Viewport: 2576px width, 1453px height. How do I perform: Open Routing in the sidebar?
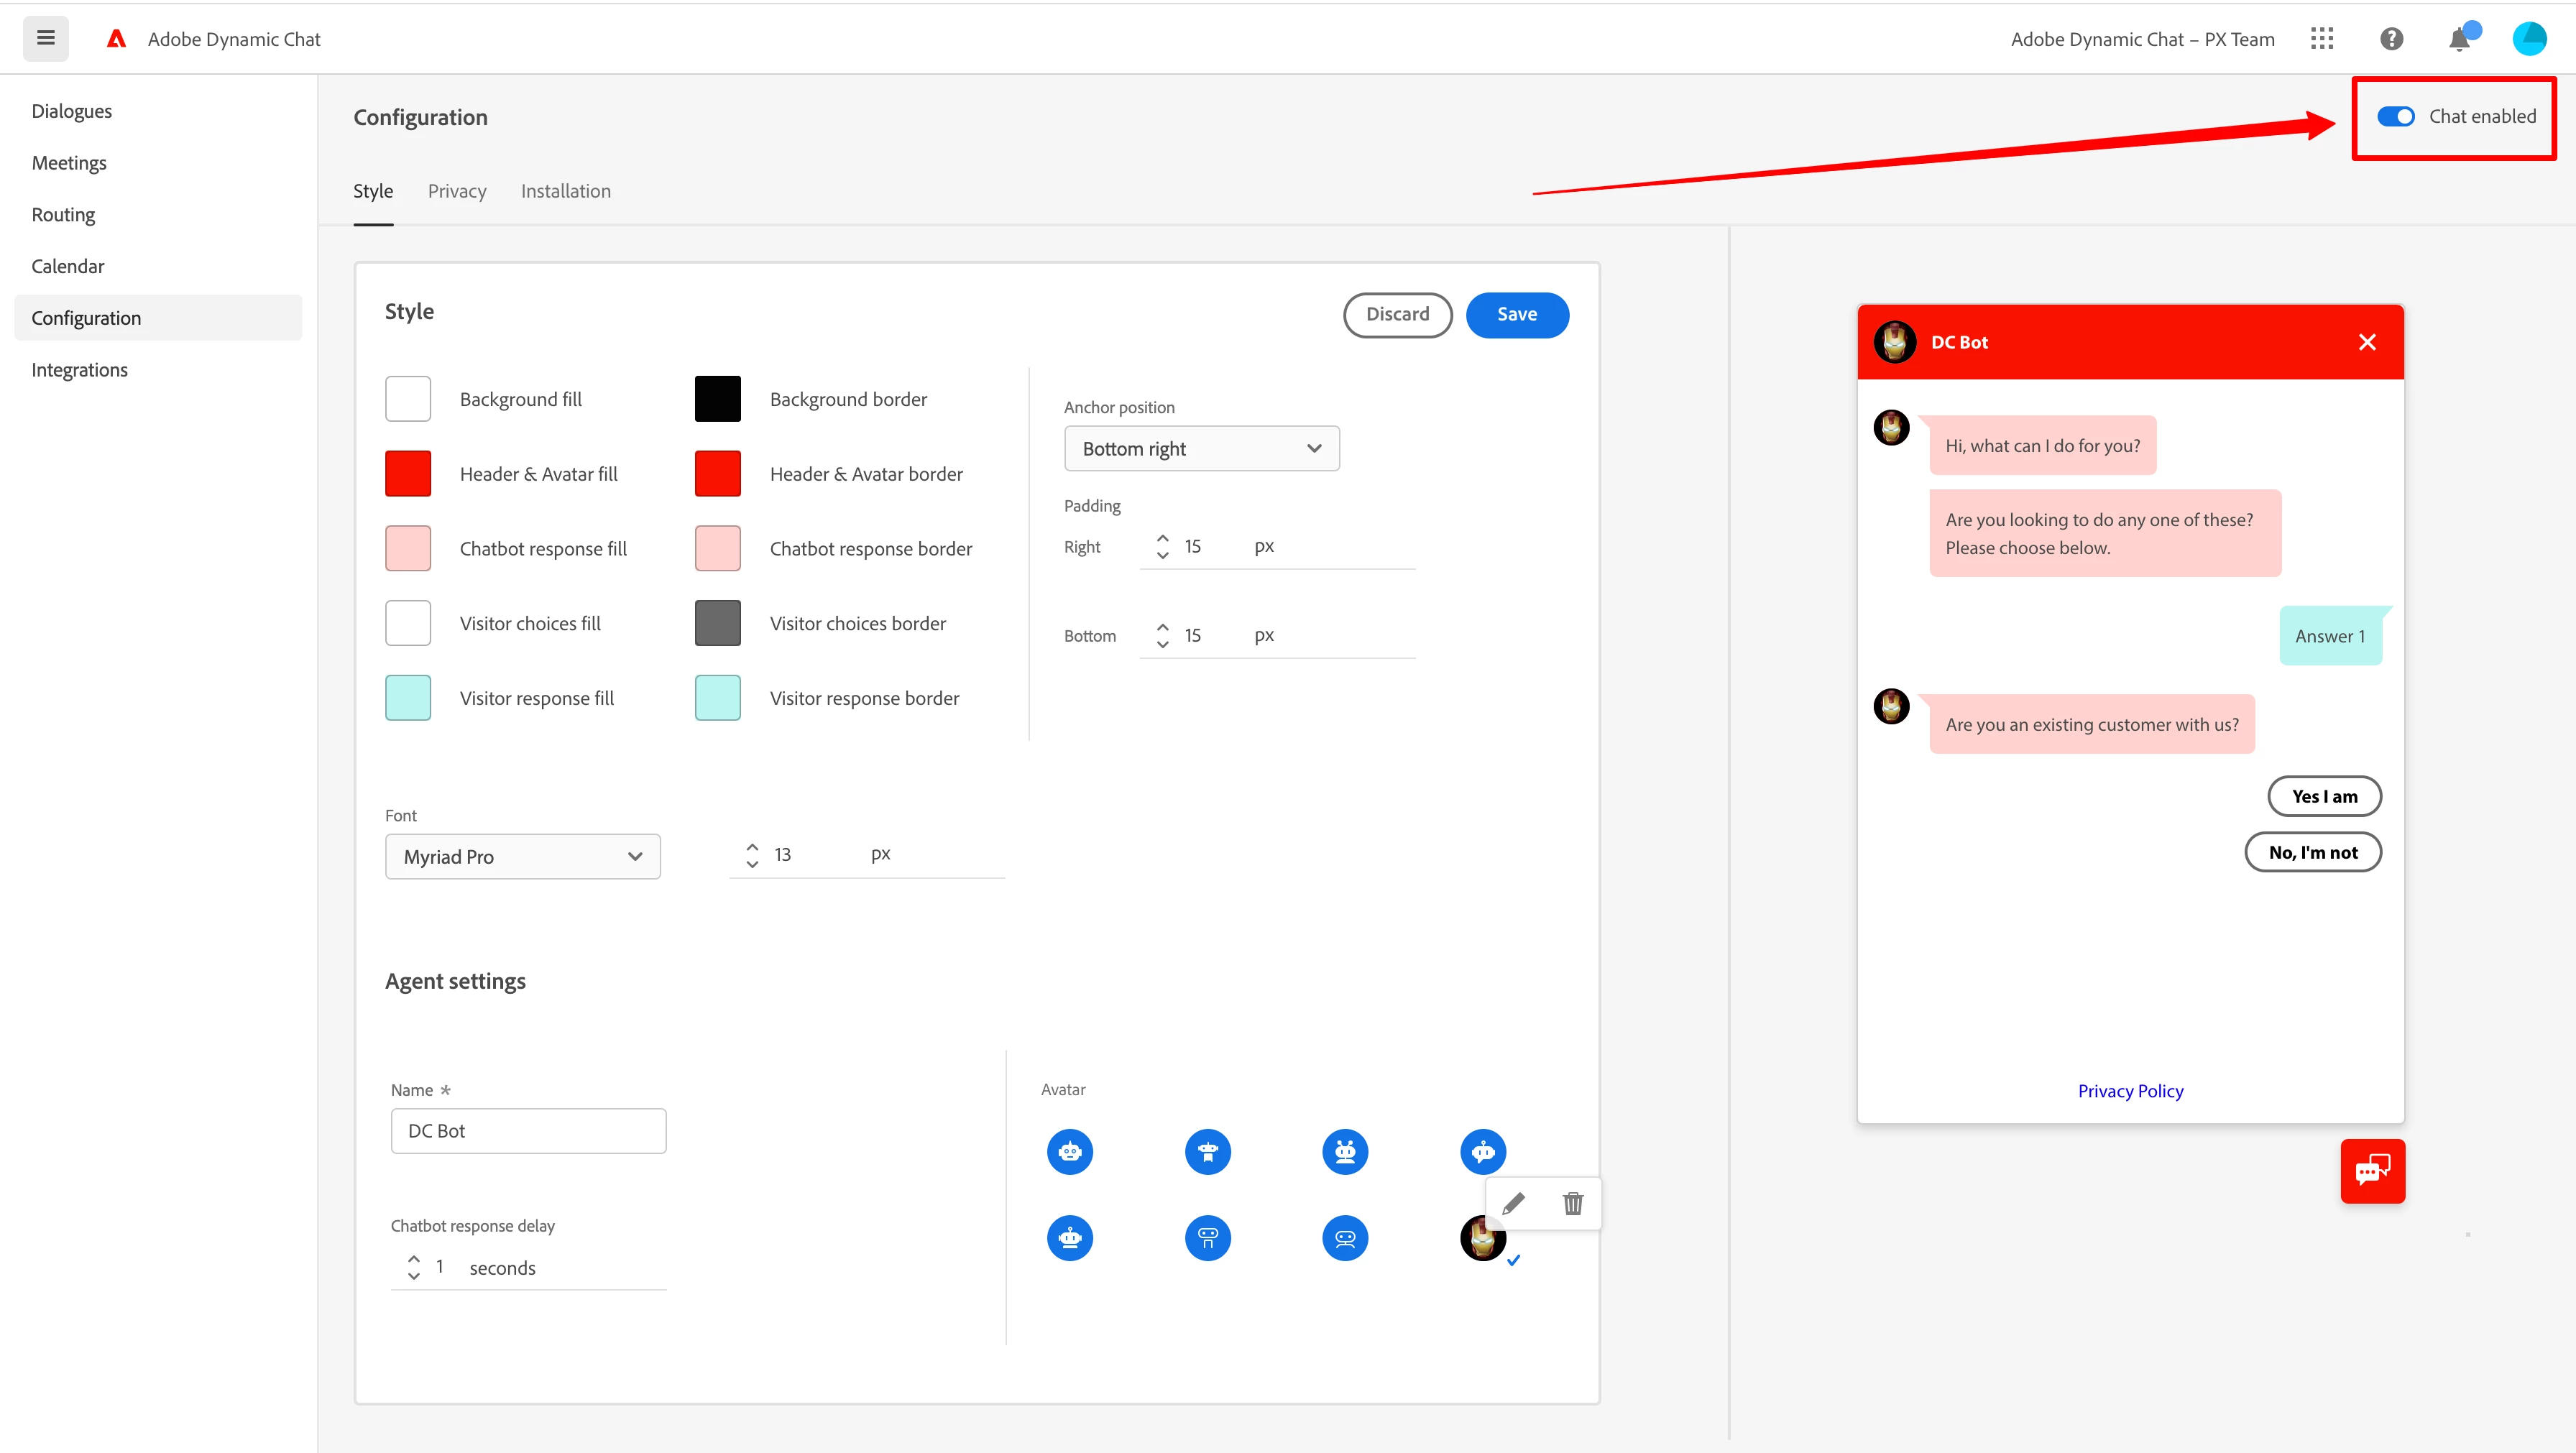(x=63, y=214)
